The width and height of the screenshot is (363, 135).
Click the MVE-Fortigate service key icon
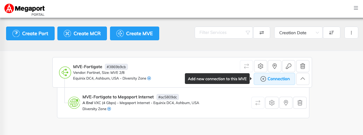point(289,66)
